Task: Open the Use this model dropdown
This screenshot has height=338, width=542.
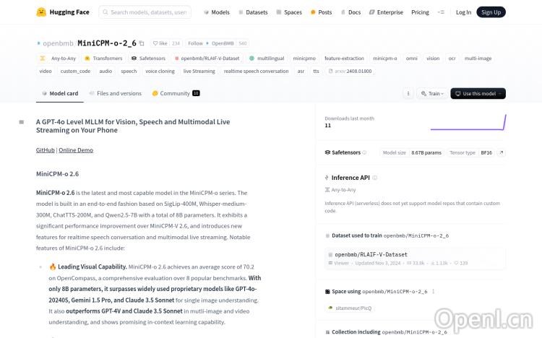Action: pos(478,93)
